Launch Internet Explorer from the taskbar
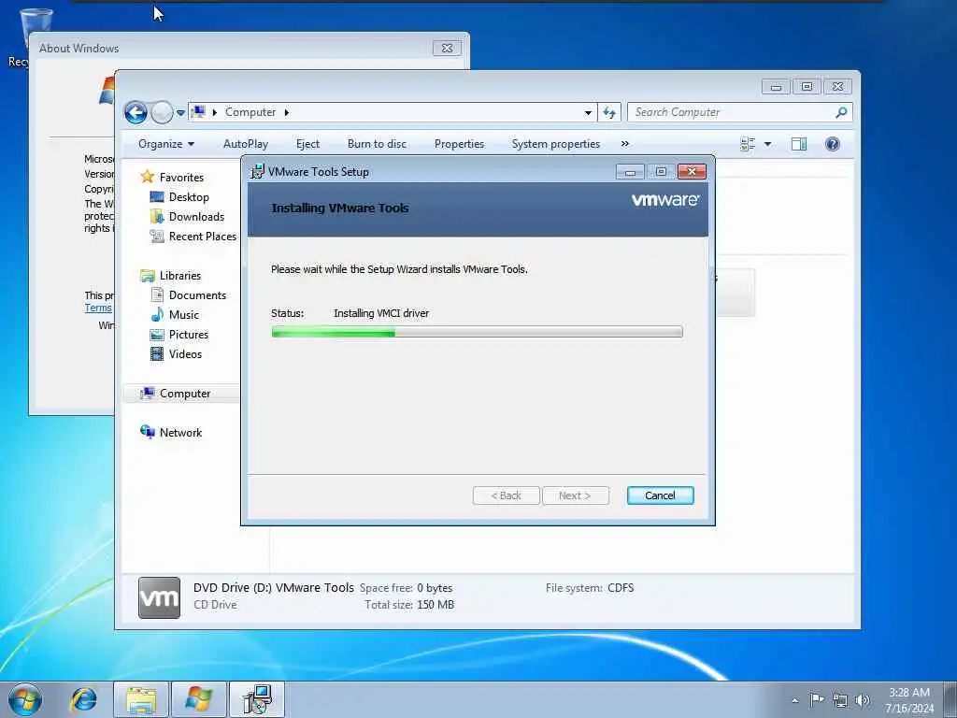The width and height of the screenshot is (957, 718). pos(83,699)
